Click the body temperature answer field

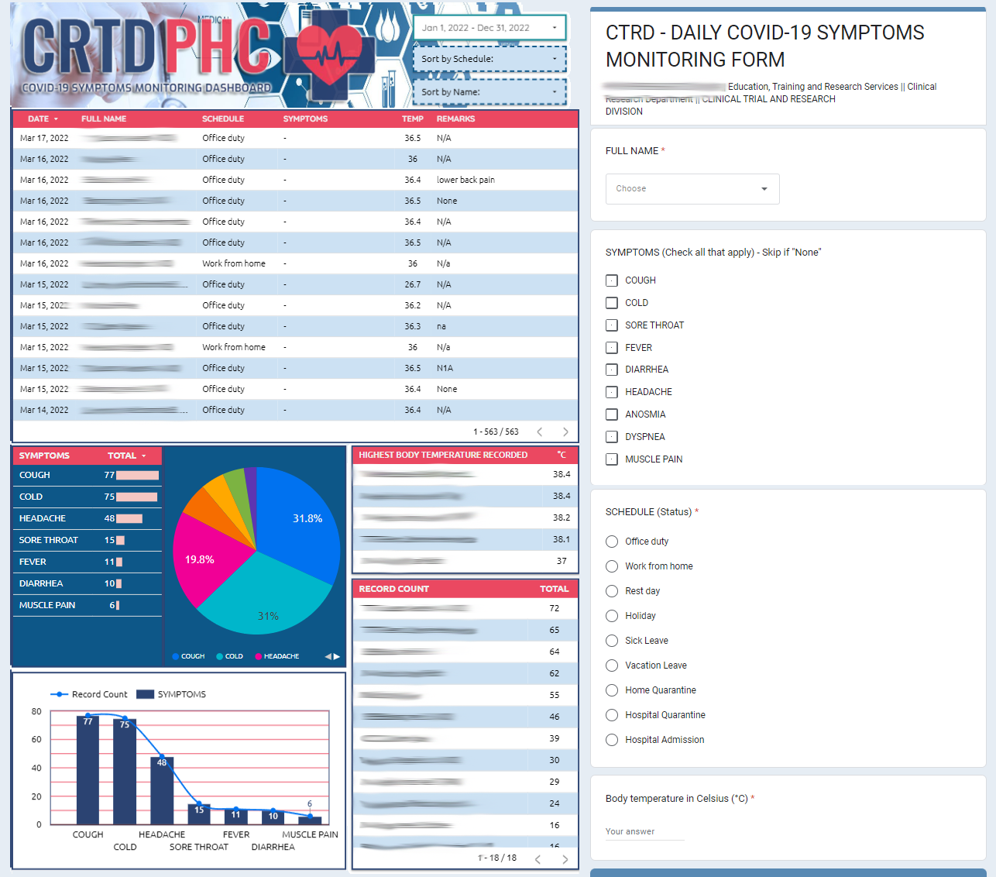[645, 832]
